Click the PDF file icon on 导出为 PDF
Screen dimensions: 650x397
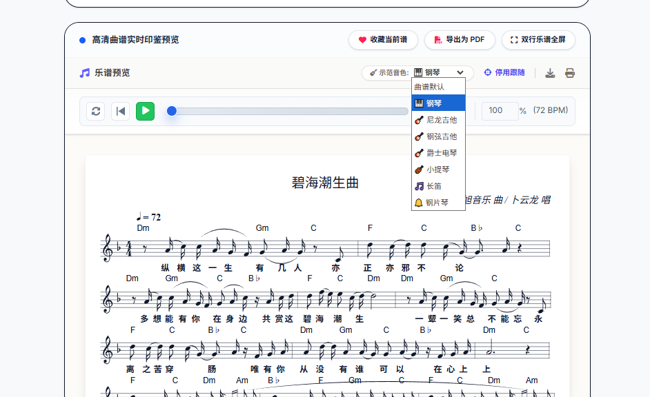point(437,40)
